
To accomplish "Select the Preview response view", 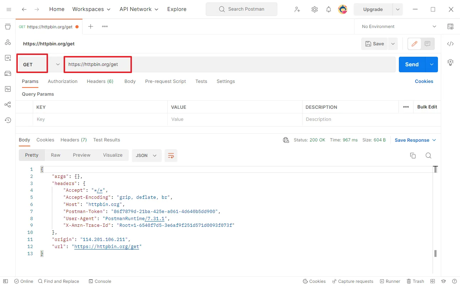I will pyautogui.click(x=82, y=155).
